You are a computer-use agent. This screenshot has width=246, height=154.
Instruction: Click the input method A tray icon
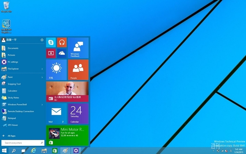[230, 151]
